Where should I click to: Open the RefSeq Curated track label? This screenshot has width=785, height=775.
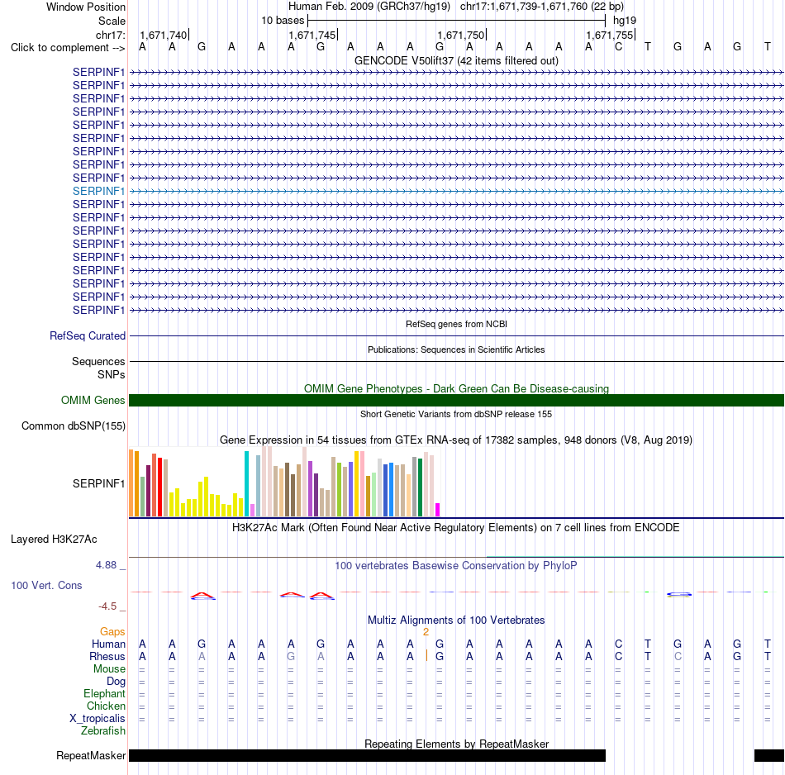87,336
